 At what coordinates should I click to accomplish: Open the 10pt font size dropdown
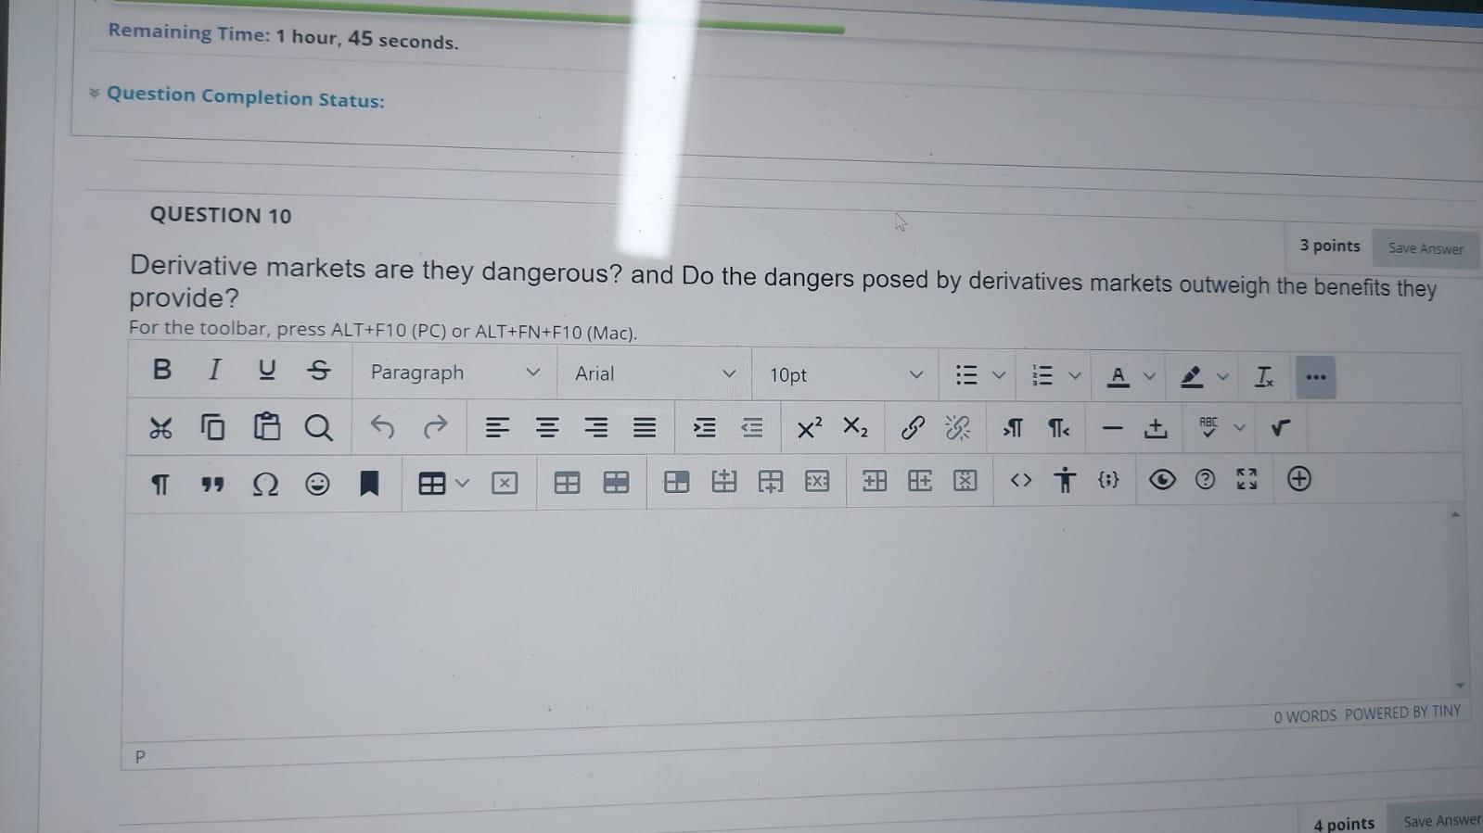pyautogui.click(x=846, y=374)
